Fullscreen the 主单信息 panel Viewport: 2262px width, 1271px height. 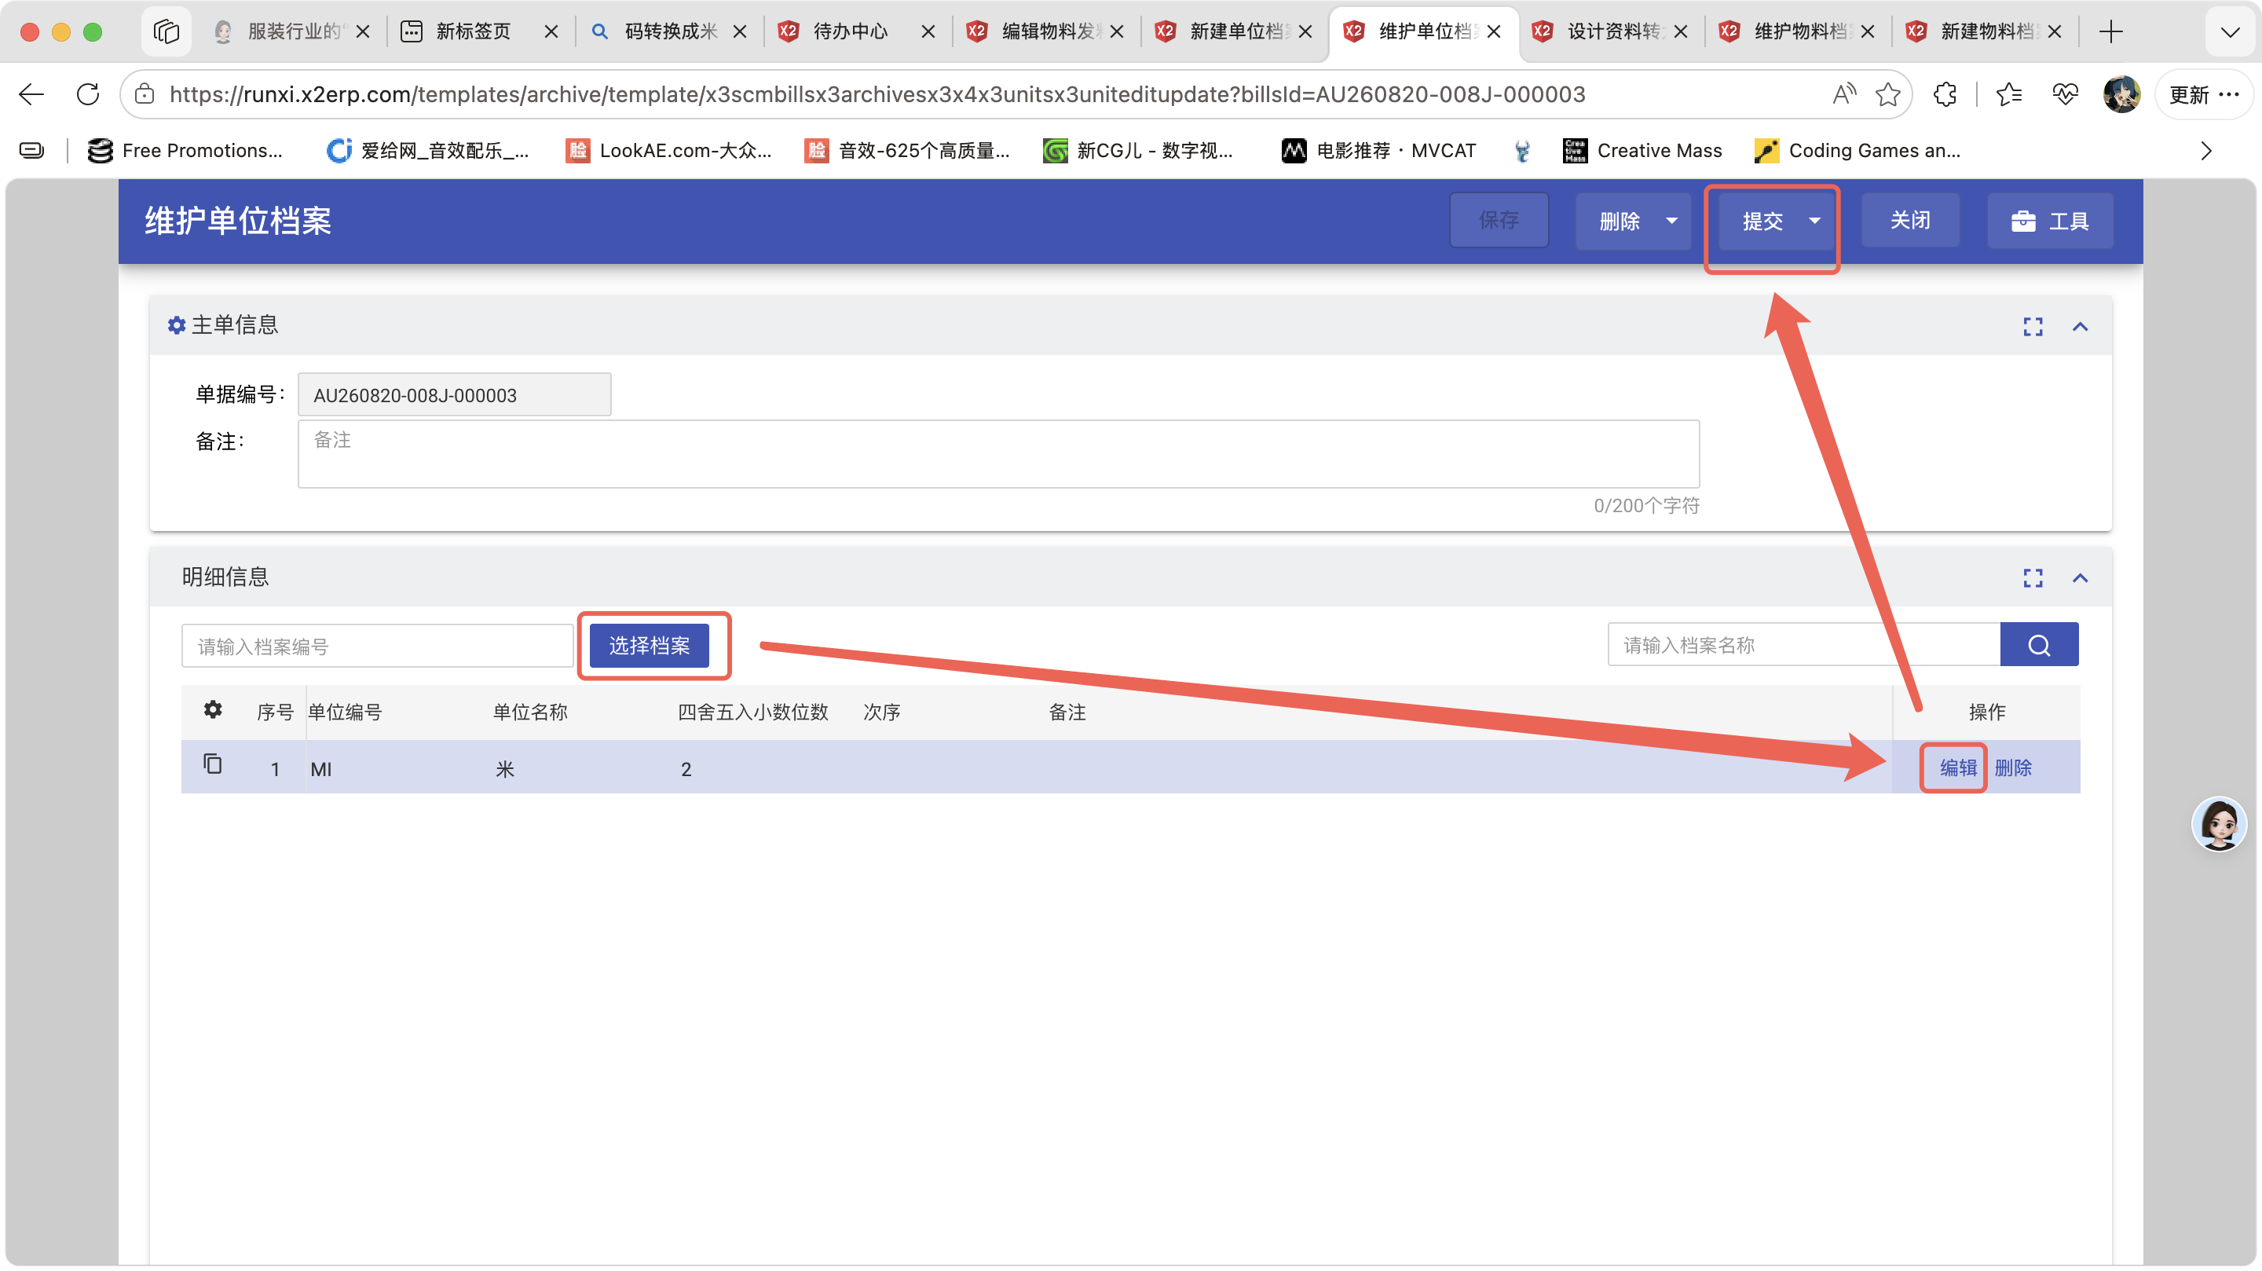click(x=2033, y=327)
